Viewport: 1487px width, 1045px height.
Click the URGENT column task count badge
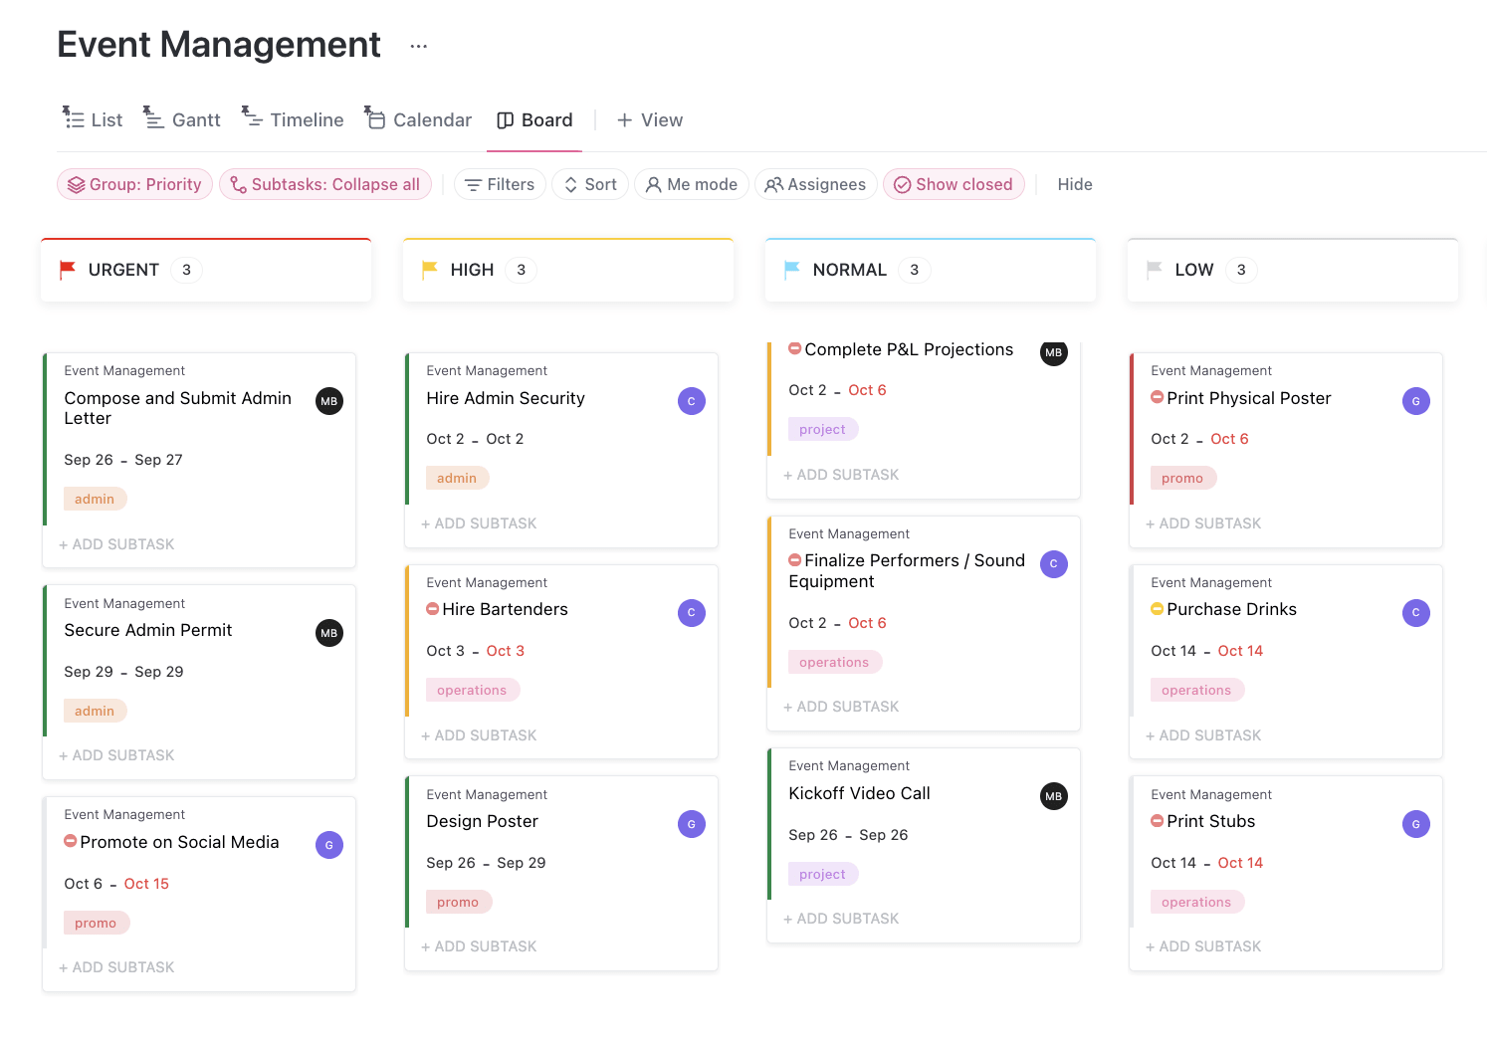[186, 270]
